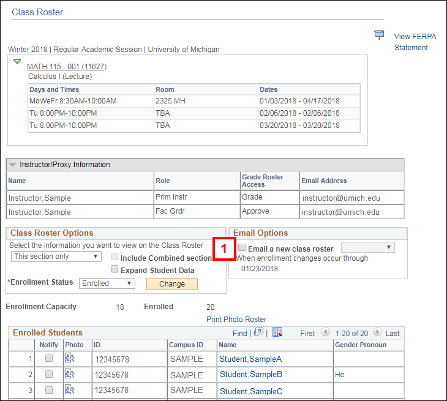Click the FERPA statement icon
The image size is (447, 401).
380,35
